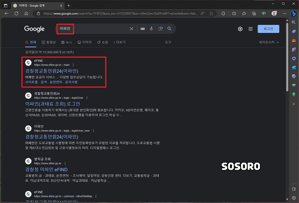Go back using the browser back arrow

(x=6, y=13)
